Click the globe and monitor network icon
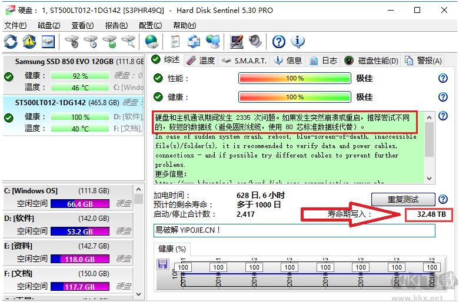Viewport: 459px width, 302px height. point(213,42)
